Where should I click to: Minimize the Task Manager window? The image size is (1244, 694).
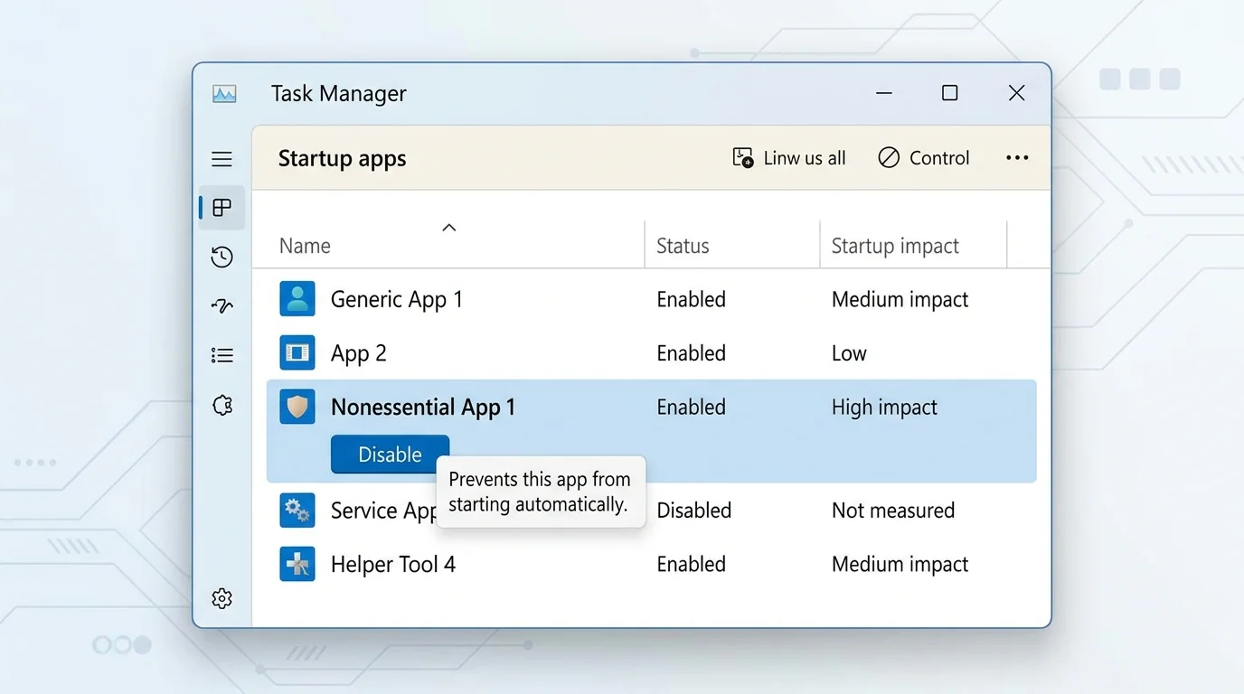click(884, 93)
